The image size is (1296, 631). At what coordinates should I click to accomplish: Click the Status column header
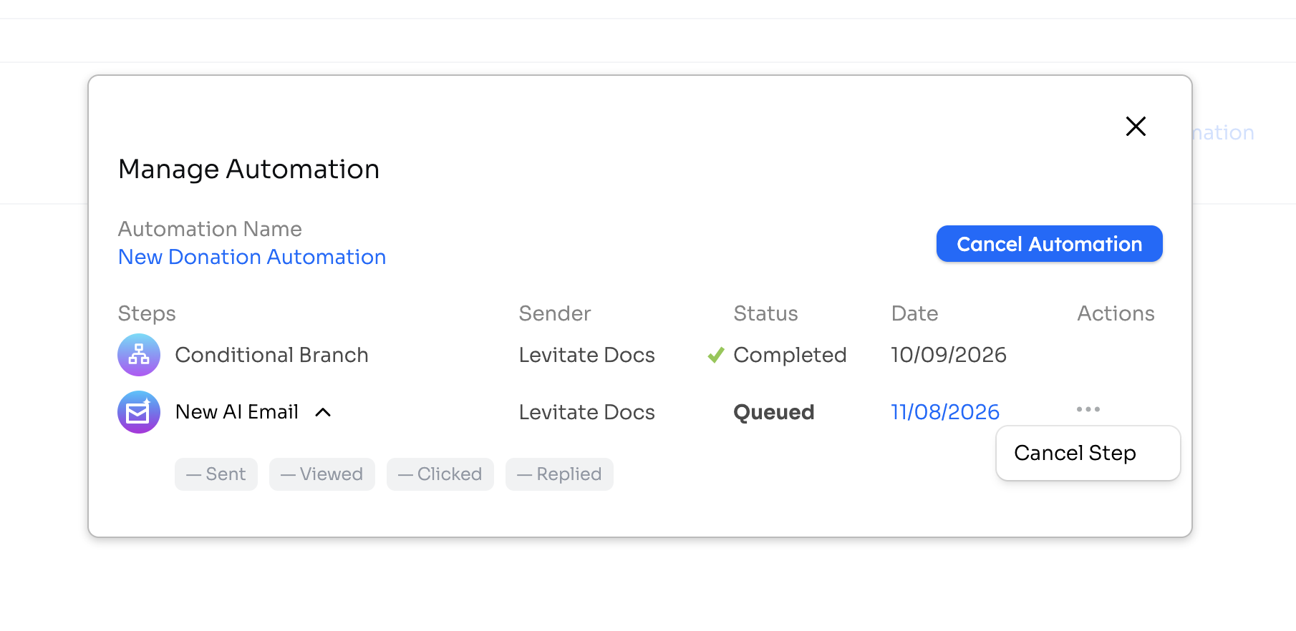pos(765,313)
